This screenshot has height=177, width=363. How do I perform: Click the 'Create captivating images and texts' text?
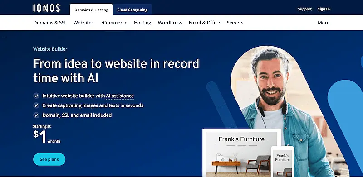(93, 105)
